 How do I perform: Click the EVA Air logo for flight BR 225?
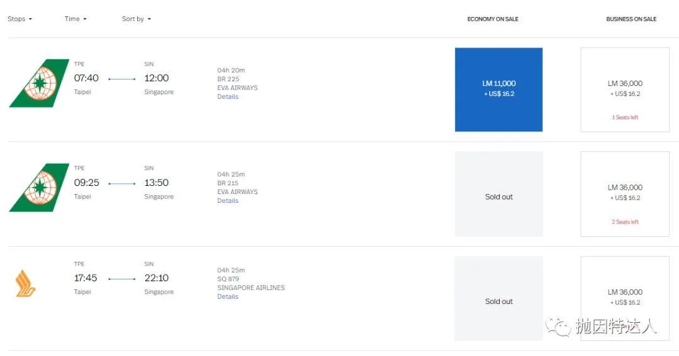click(39, 83)
